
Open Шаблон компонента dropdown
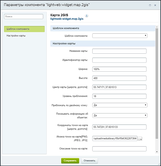click(x=120, y=36)
